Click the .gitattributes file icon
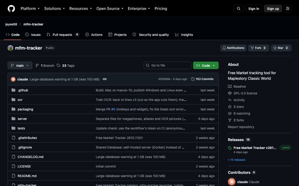 (14, 138)
